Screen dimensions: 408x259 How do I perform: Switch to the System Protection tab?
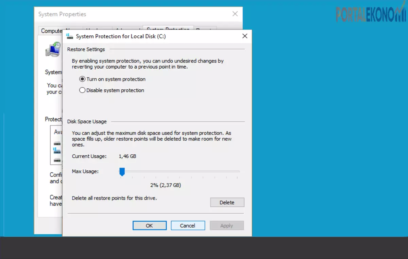[168, 29]
